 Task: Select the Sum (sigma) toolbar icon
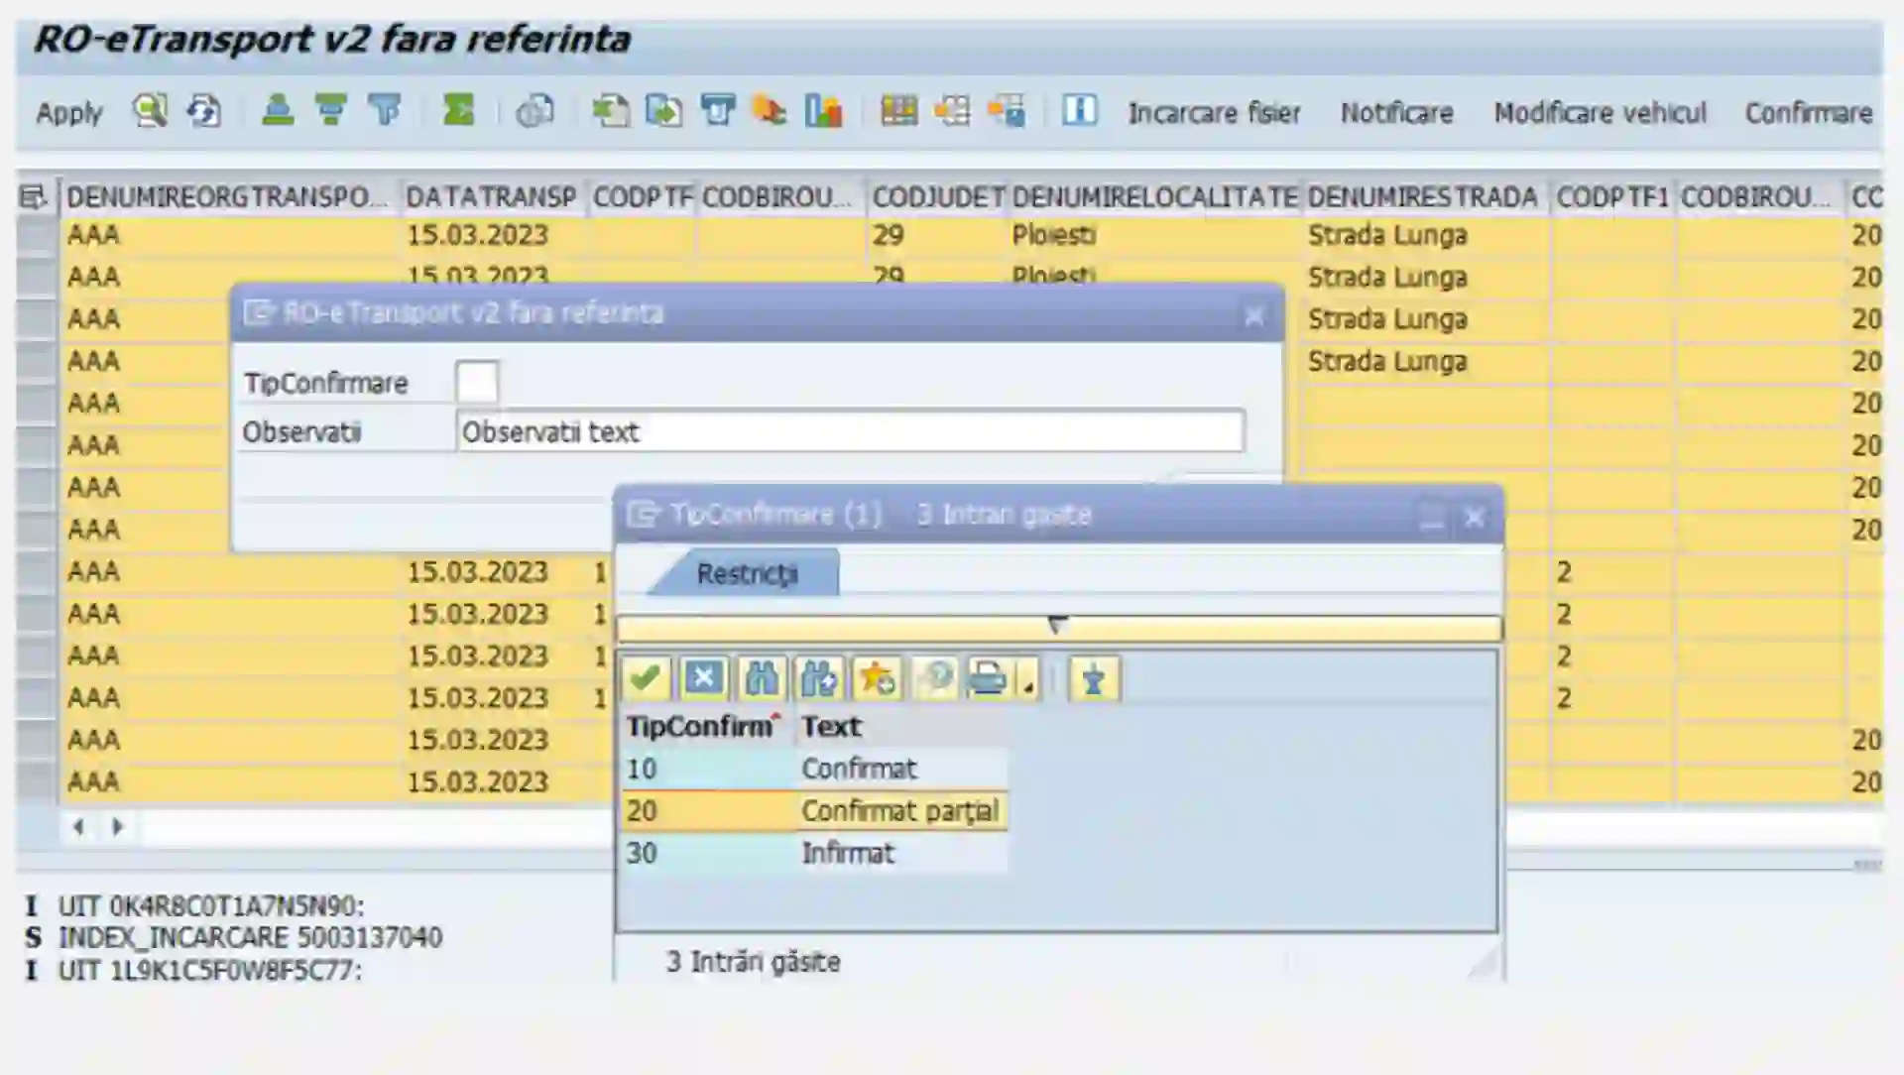(x=456, y=112)
